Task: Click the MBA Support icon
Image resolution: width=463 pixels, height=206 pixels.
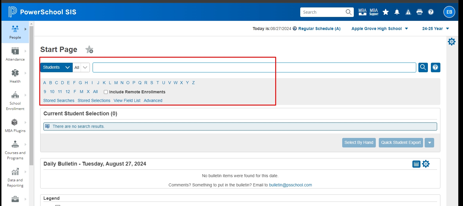Action: coord(374,12)
